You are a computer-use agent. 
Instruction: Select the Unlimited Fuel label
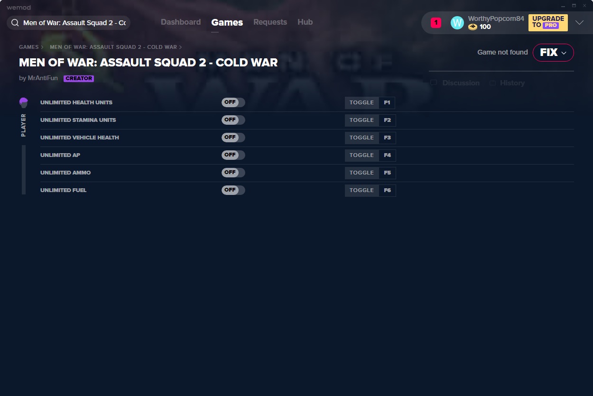click(x=64, y=190)
